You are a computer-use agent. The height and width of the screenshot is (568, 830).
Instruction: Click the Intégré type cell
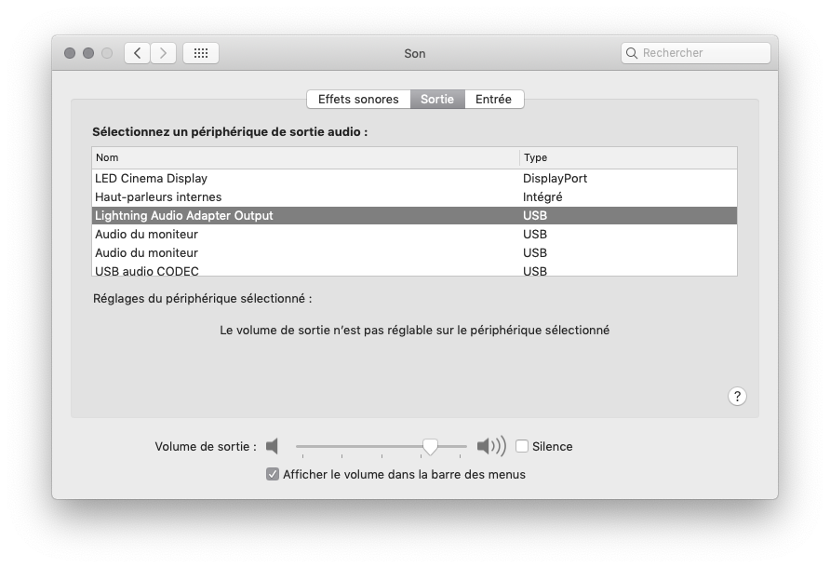pos(542,197)
